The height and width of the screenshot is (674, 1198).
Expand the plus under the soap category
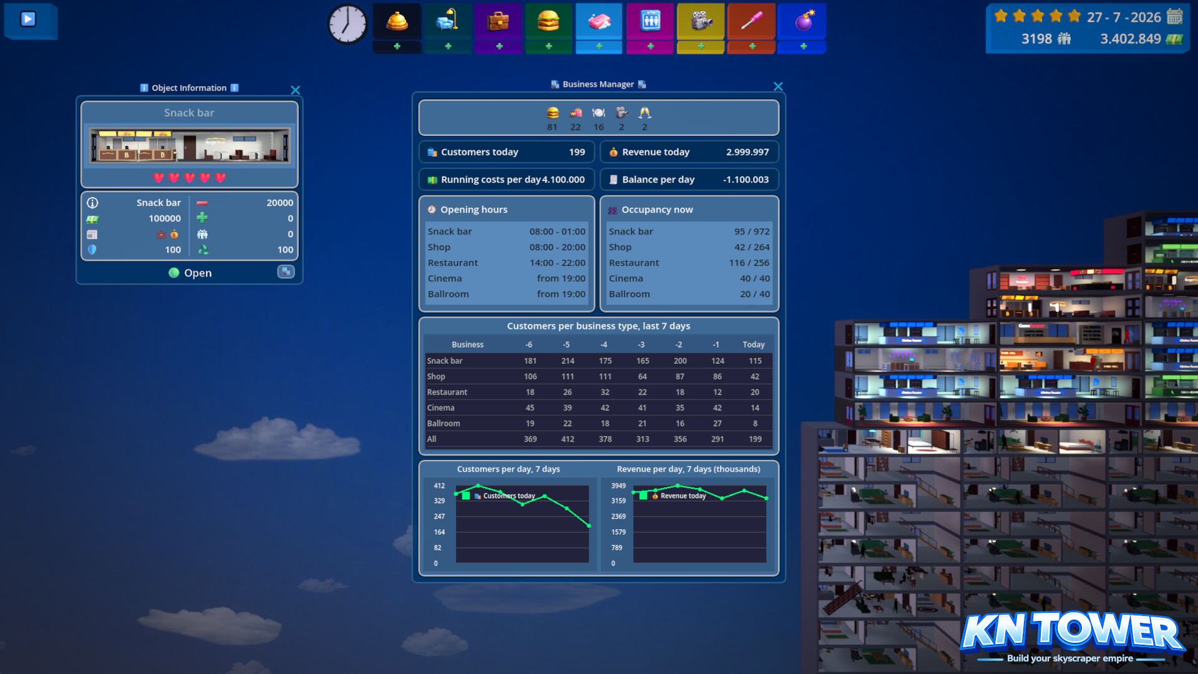(599, 47)
